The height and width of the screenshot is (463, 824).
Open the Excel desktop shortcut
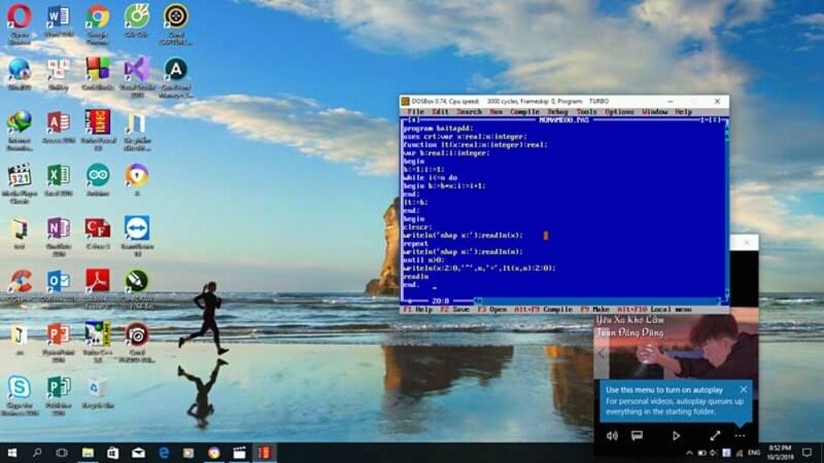click(x=58, y=175)
